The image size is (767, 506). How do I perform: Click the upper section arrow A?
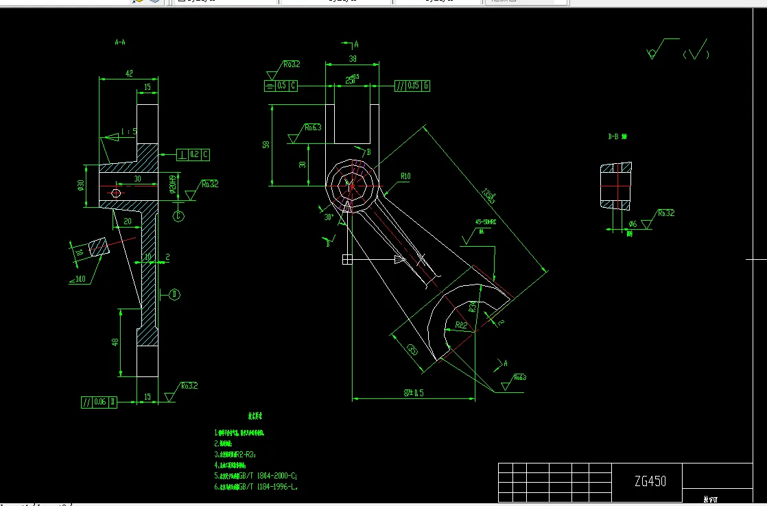(x=351, y=45)
